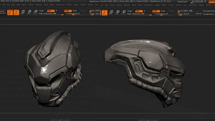Toggle the Dynamic option beside Draw Size 9

pos(199,14)
